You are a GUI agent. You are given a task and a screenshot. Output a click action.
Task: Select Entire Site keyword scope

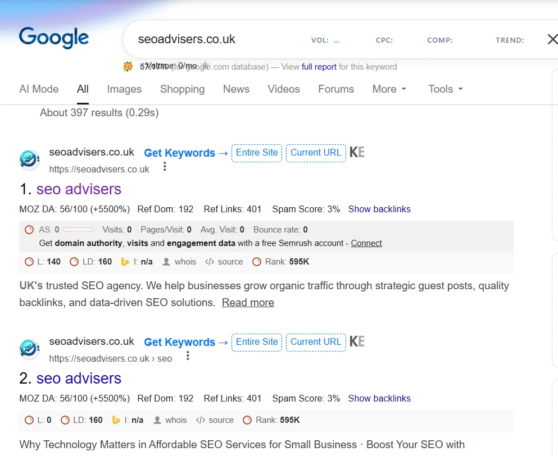pyautogui.click(x=256, y=153)
